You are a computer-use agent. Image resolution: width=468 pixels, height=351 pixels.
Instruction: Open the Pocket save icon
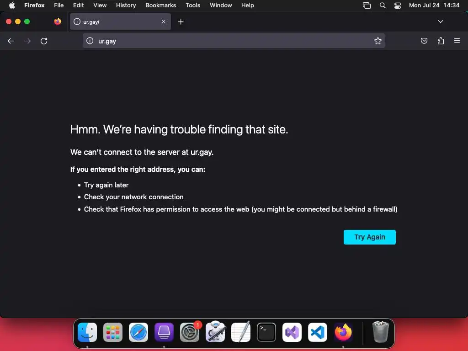pyautogui.click(x=424, y=41)
